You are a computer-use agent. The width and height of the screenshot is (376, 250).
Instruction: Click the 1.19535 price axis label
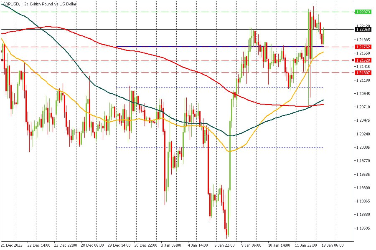point(363,175)
